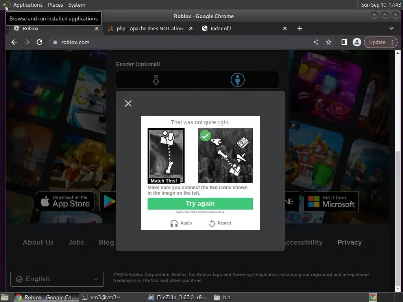Switch to bin folder taskbar item
Image resolution: width=403 pixels, height=302 pixels.
[x=223, y=297]
